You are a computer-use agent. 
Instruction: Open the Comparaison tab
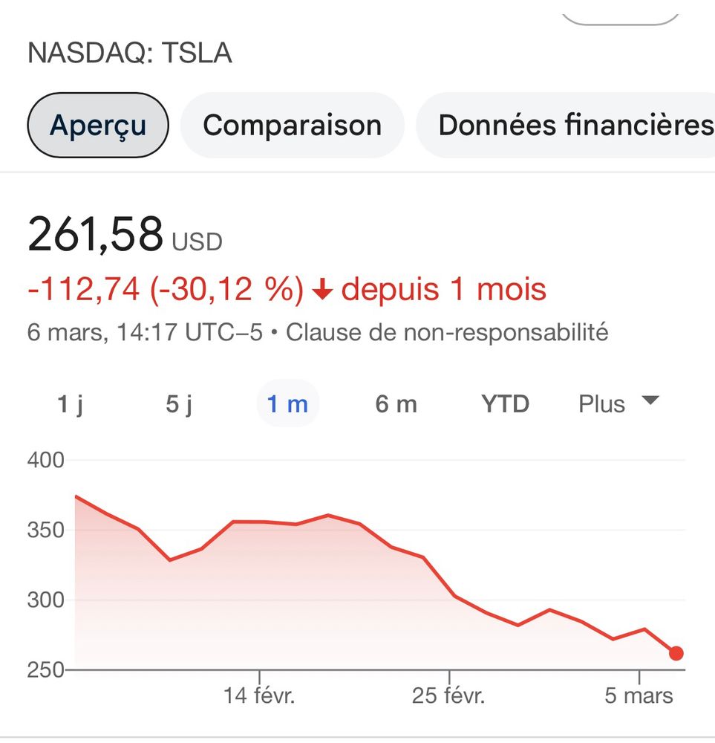click(x=292, y=125)
